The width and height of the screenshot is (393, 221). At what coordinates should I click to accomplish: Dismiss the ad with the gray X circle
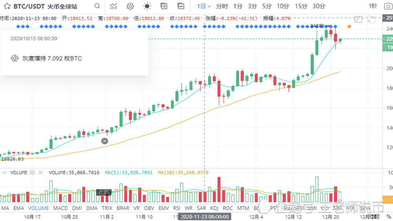[105, 141]
